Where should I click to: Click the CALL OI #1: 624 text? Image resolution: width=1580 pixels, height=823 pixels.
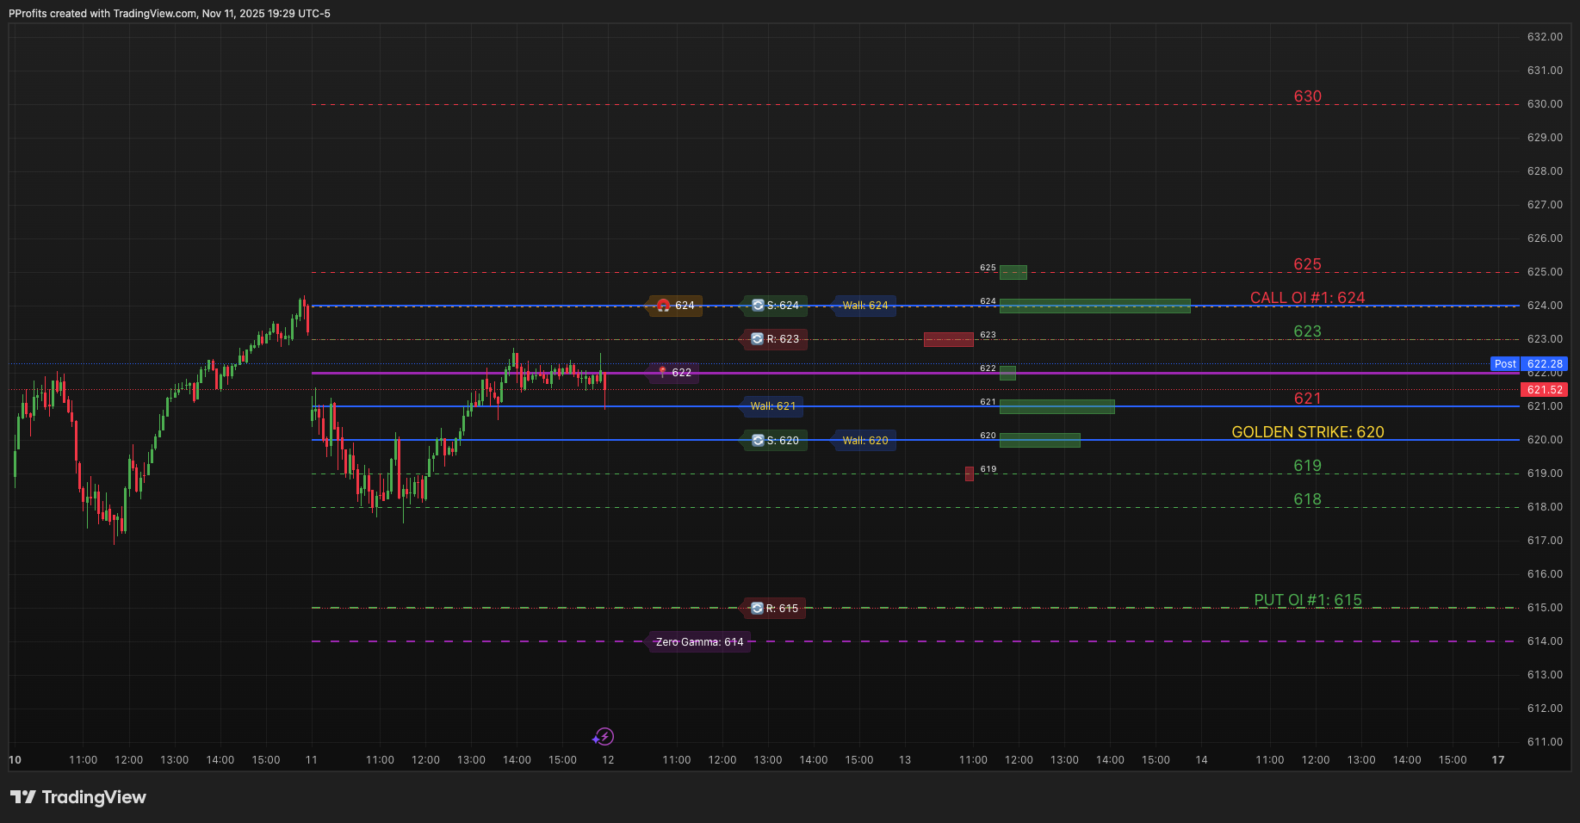1307,297
